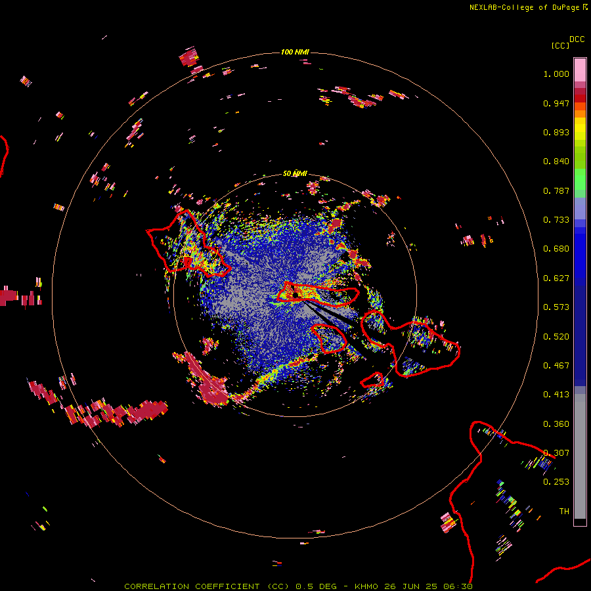This screenshot has width=591, height=591.
Task: Click the CORRELATION COEFFICIENT (CC) title text
Action: coord(207,586)
